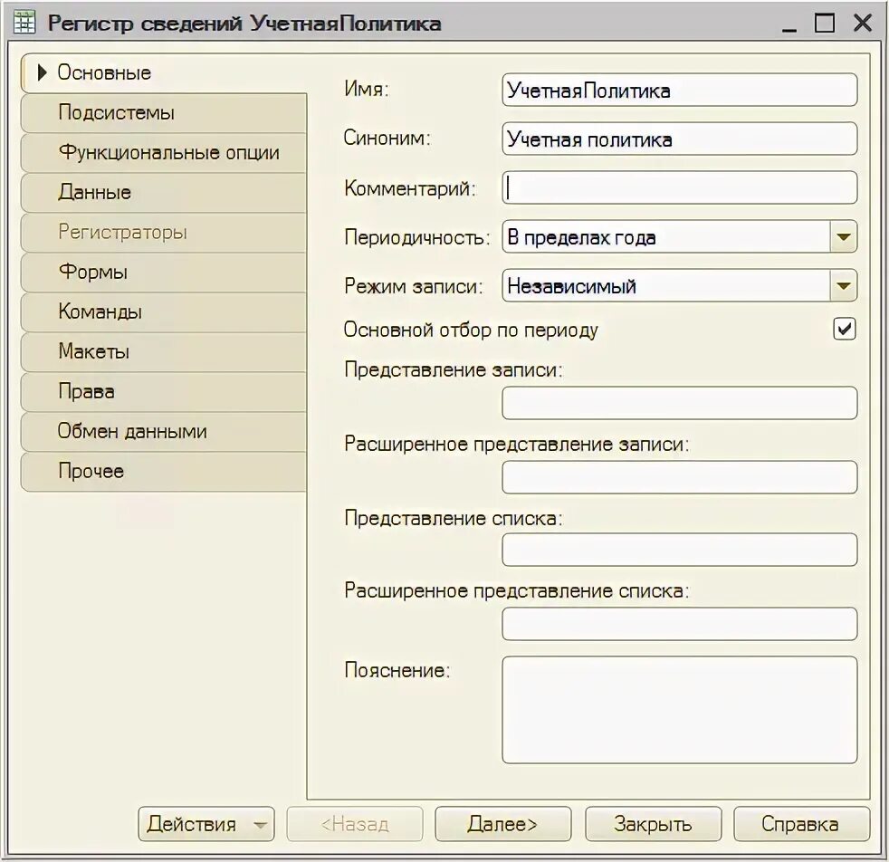Maximize the register properties window
The height and width of the screenshot is (862, 889).
(x=825, y=23)
